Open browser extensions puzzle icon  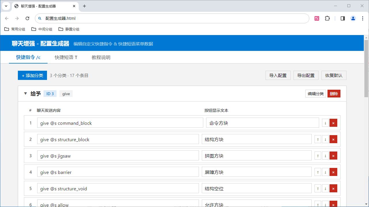point(327,18)
